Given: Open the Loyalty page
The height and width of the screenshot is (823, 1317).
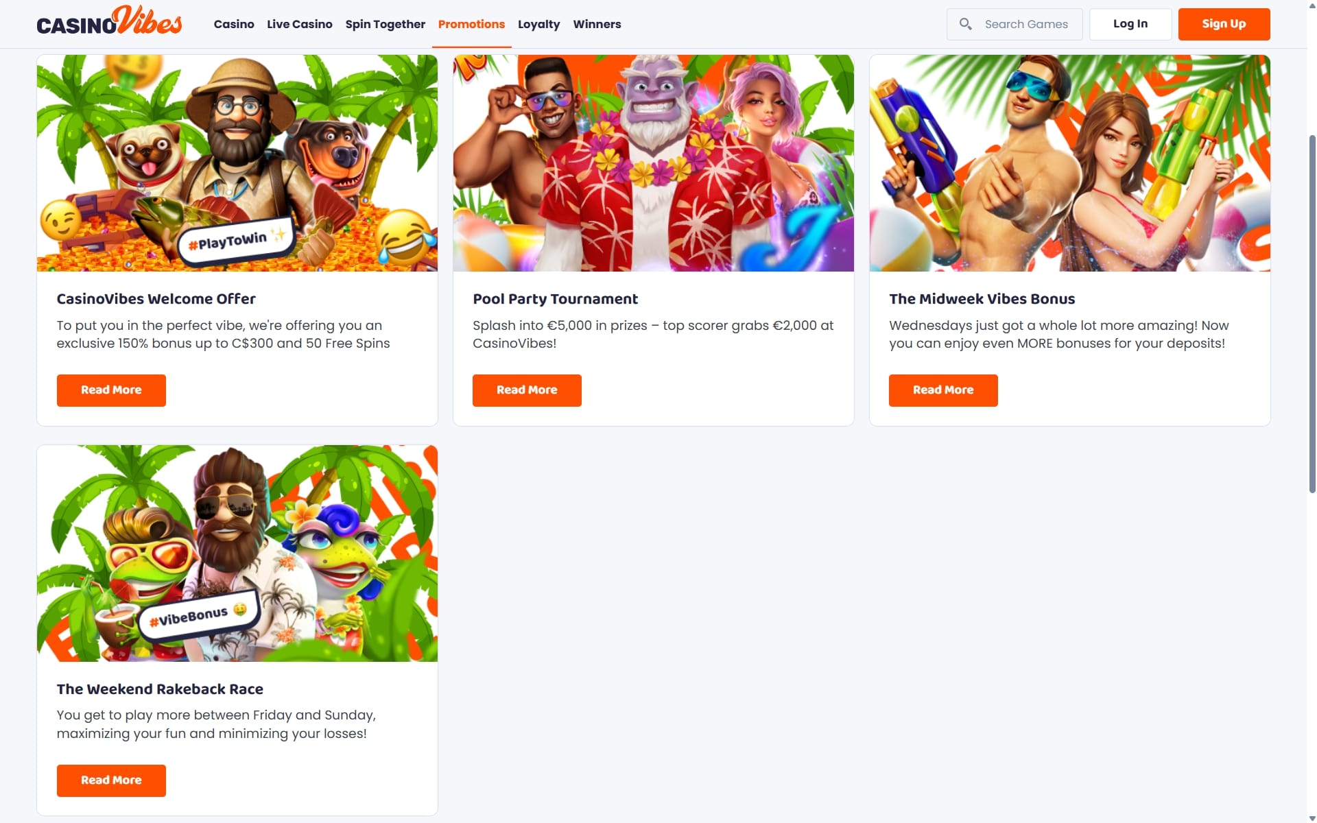Looking at the screenshot, I should click(538, 24).
